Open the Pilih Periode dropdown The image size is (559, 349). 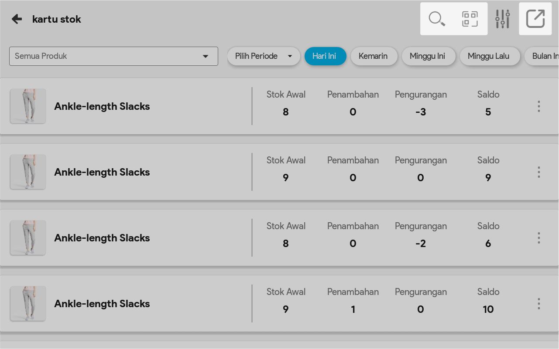pyautogui.click(x=263, y=56)
